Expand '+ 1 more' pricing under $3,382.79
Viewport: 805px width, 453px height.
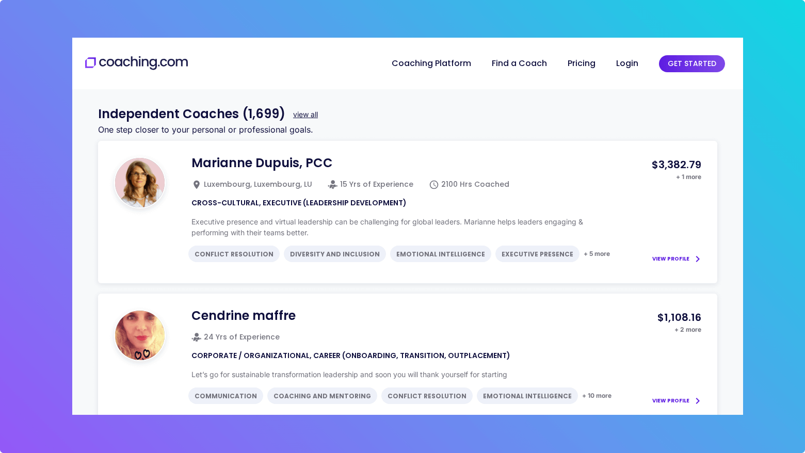coord(688,177)
